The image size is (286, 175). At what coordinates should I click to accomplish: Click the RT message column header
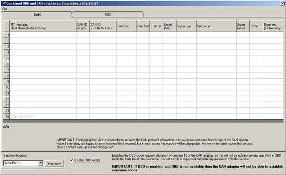click(x=43, y=26)
